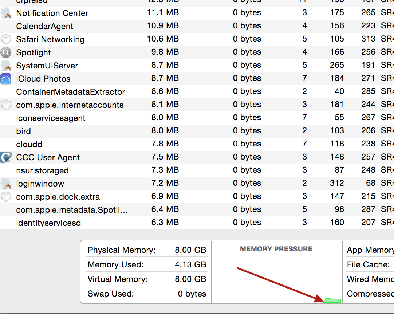Click the Spotlight magnifier icon
The image size is (394, 314).
[x=6, y=52]
